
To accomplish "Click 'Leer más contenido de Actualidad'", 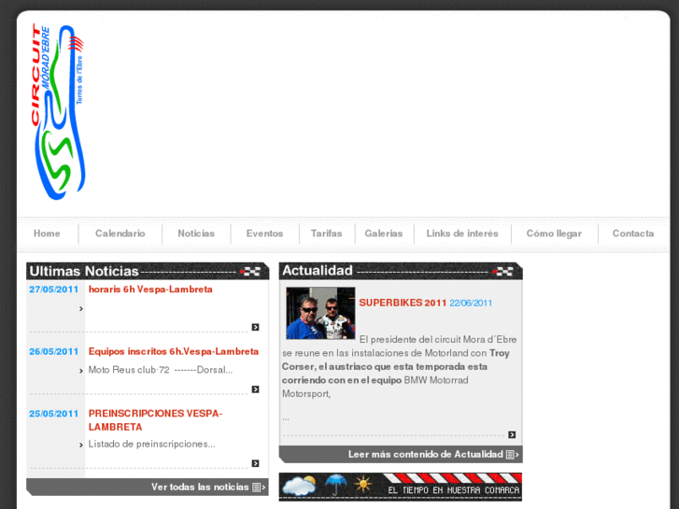I will (425, 455).
